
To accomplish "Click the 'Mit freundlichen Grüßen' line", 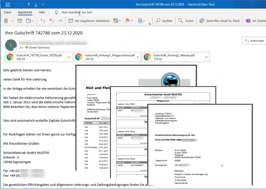I will [21, 143].
